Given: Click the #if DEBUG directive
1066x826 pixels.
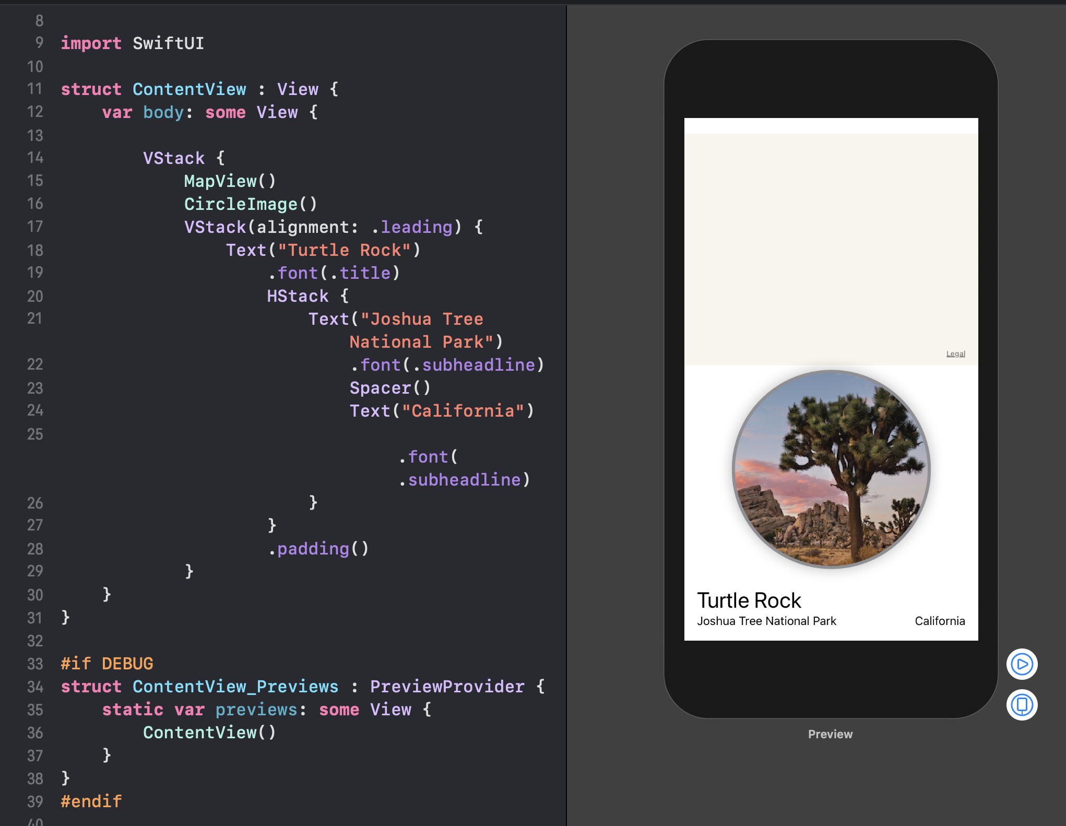Looking at the screenshot, I should point(107,664).
